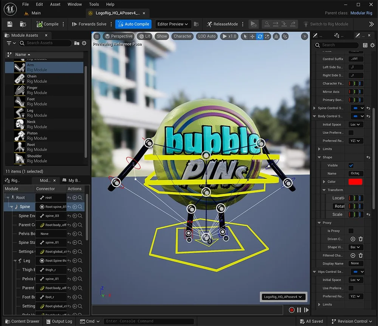Select the viewport Rotate mode tool
378x326 pixels.
coord(260,36)
